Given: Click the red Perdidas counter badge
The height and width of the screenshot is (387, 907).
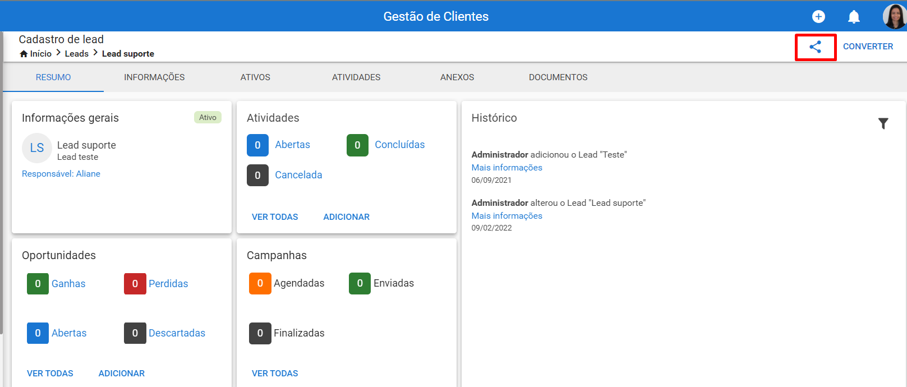Looking at the screenshot, I should click(x=135, y=284).
